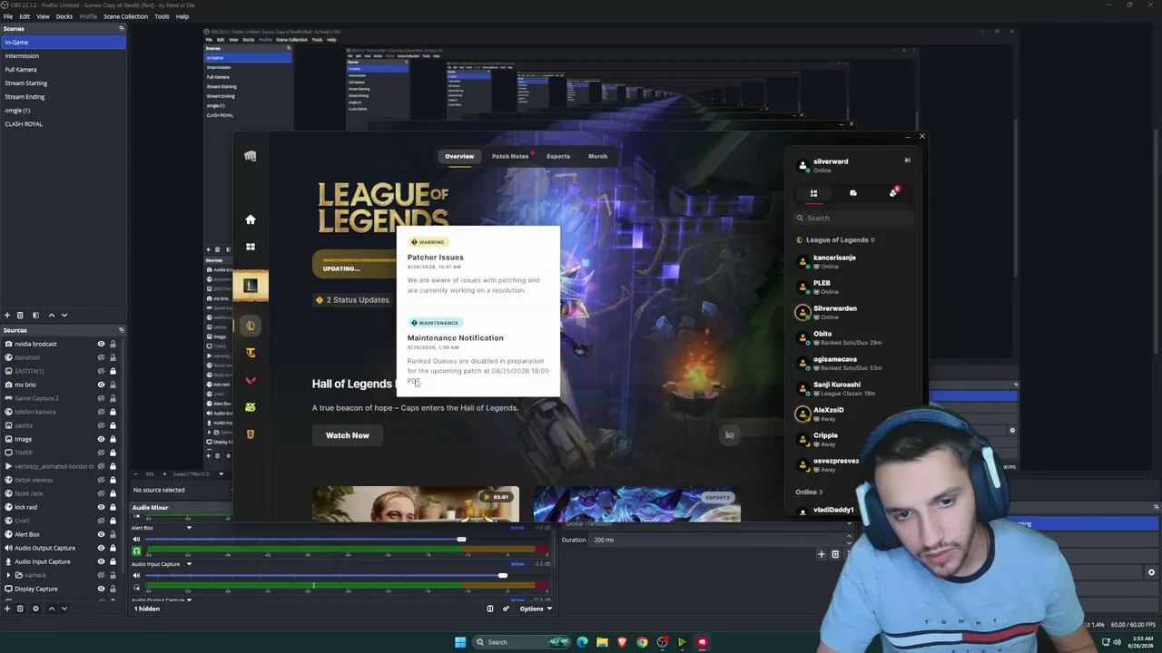Image resolution: width=1162 pixels, height=653 pixels.
Task: Lock the Alert Box source
Action: [x=113, y=534]
